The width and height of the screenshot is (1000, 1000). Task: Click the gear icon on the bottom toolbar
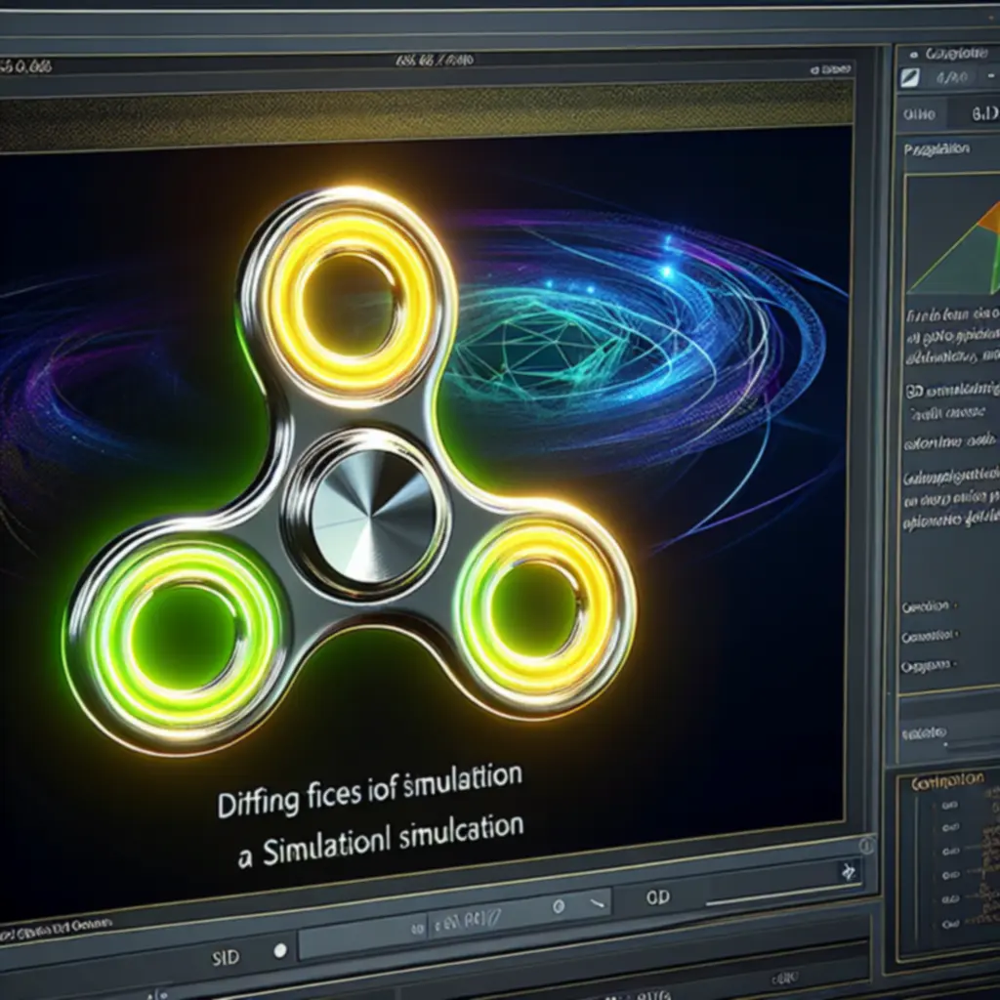pos(560,906)
